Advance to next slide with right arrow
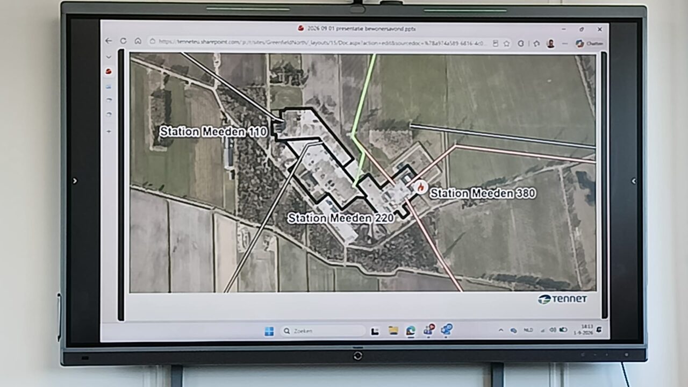688x387 pixels. click(634, 181)
